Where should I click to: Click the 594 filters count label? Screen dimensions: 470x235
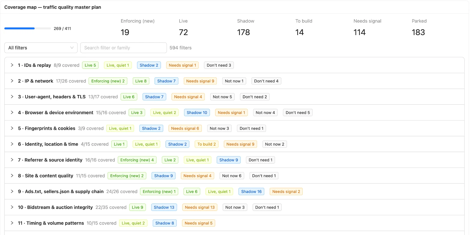(x=180, y=48)
